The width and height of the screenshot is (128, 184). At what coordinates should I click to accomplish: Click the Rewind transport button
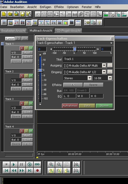14,171
